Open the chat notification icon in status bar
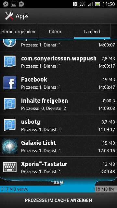This screenshot has height=208, width=117. coord(21,4)
